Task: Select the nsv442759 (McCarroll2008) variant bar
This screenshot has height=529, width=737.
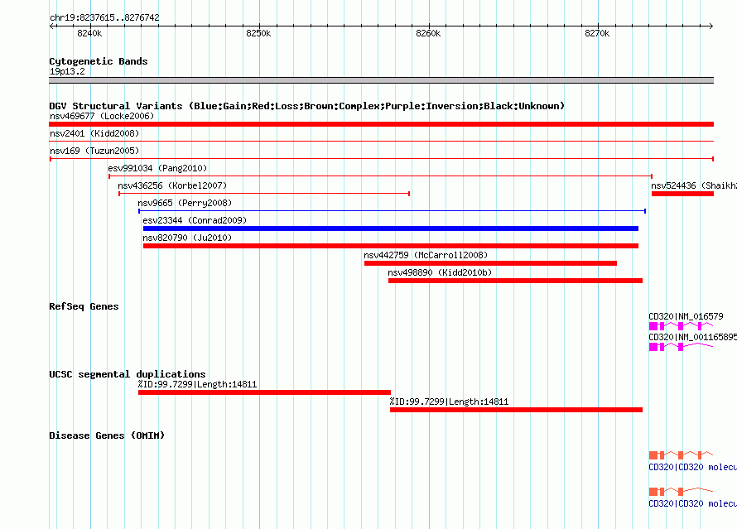Action: (490, 263)
